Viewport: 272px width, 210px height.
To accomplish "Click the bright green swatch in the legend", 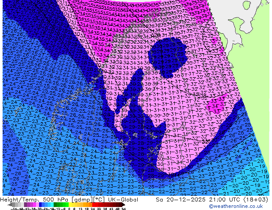I will [67, 204].
